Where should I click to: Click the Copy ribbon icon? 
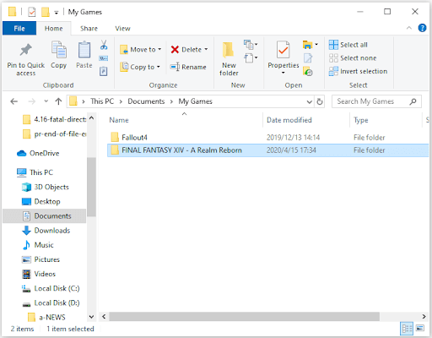tap(58, 50)
